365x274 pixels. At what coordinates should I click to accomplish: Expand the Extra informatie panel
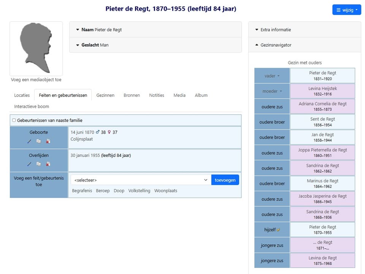pos(305,30)
